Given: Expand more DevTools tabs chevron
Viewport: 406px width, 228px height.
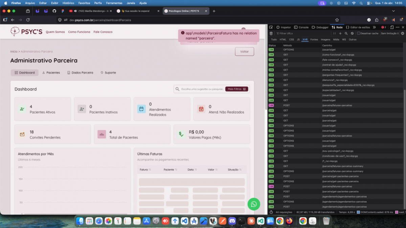Looking at the screenshot, I should [374, 27].
